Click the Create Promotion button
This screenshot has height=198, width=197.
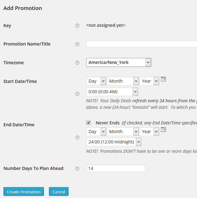(24, 191)
